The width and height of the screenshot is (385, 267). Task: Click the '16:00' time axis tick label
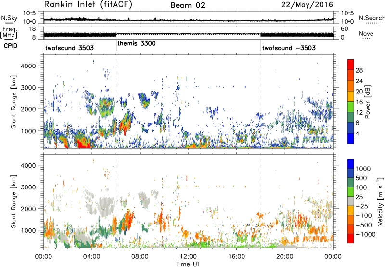point(236,257)
